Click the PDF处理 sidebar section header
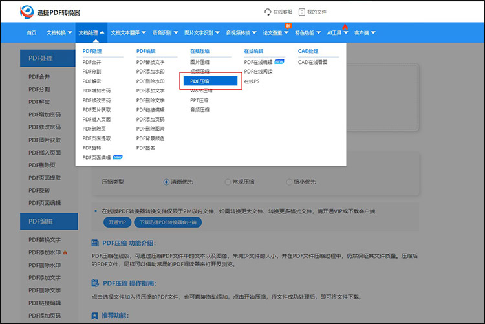485x324 pixels. point(48,58)
